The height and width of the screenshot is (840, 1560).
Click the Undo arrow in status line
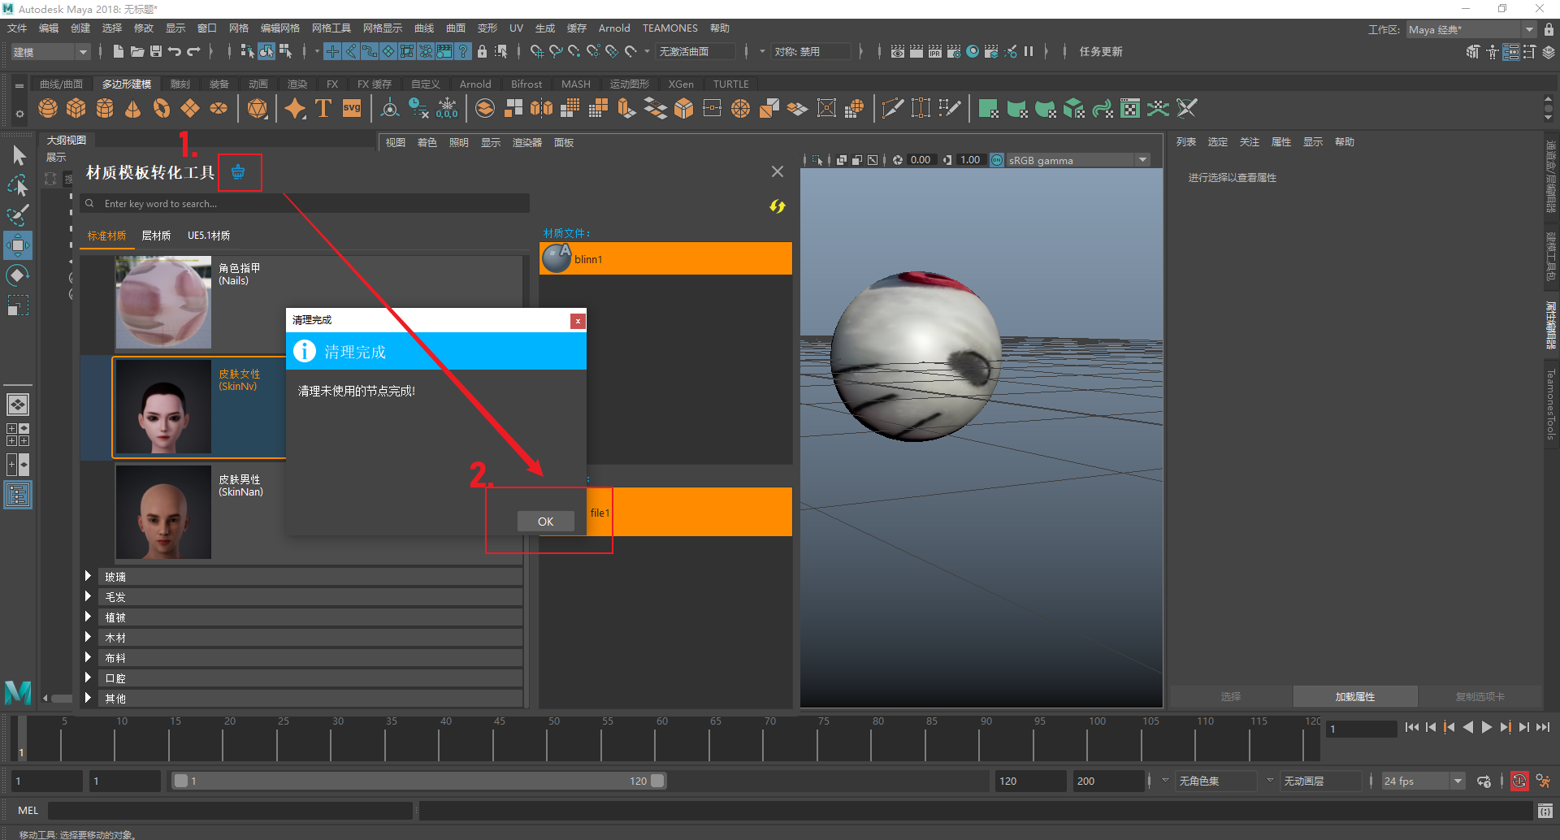[x=174, y=51]
